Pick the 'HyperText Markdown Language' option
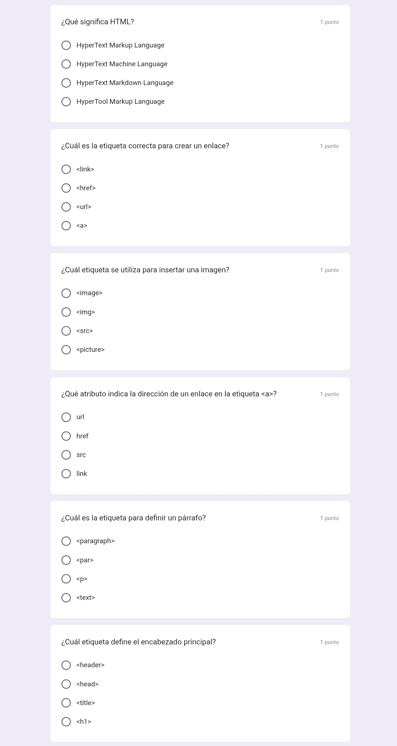 coord(66,83)
